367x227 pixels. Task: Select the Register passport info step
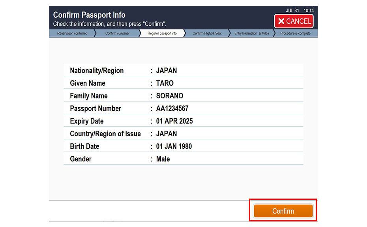click(162, 34)
